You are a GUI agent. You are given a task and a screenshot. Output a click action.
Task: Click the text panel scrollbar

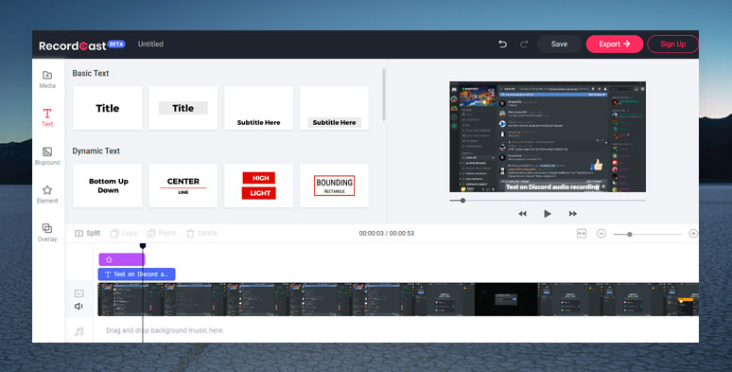[384, 95]
